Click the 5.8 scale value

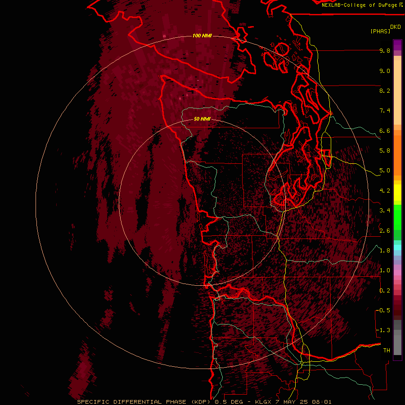(x=385, y=151)
